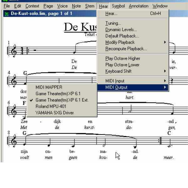This screenshot has width=188, height=188.
Task: Click the chord symbol G at measure 8
Action: click(24, 133)
